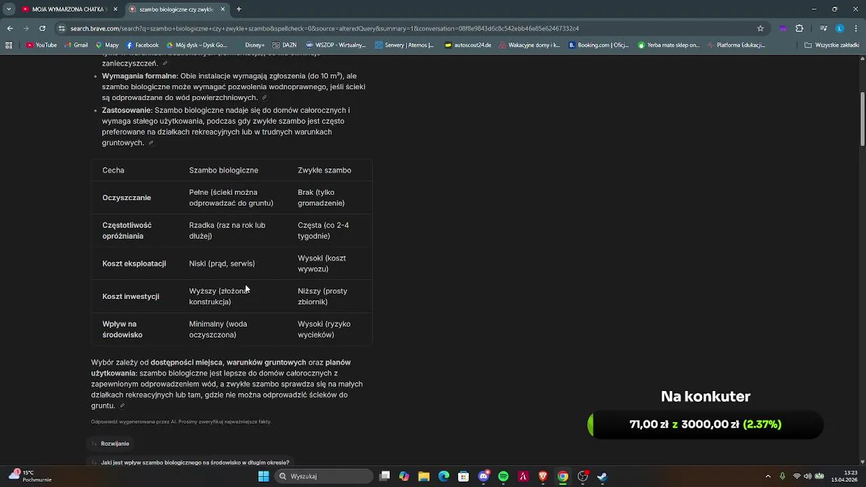The height and width of the screenshot is (487, 866).
Task: Open the WSZOP - Wirtualny bookmark
Action: click(336, 45)
